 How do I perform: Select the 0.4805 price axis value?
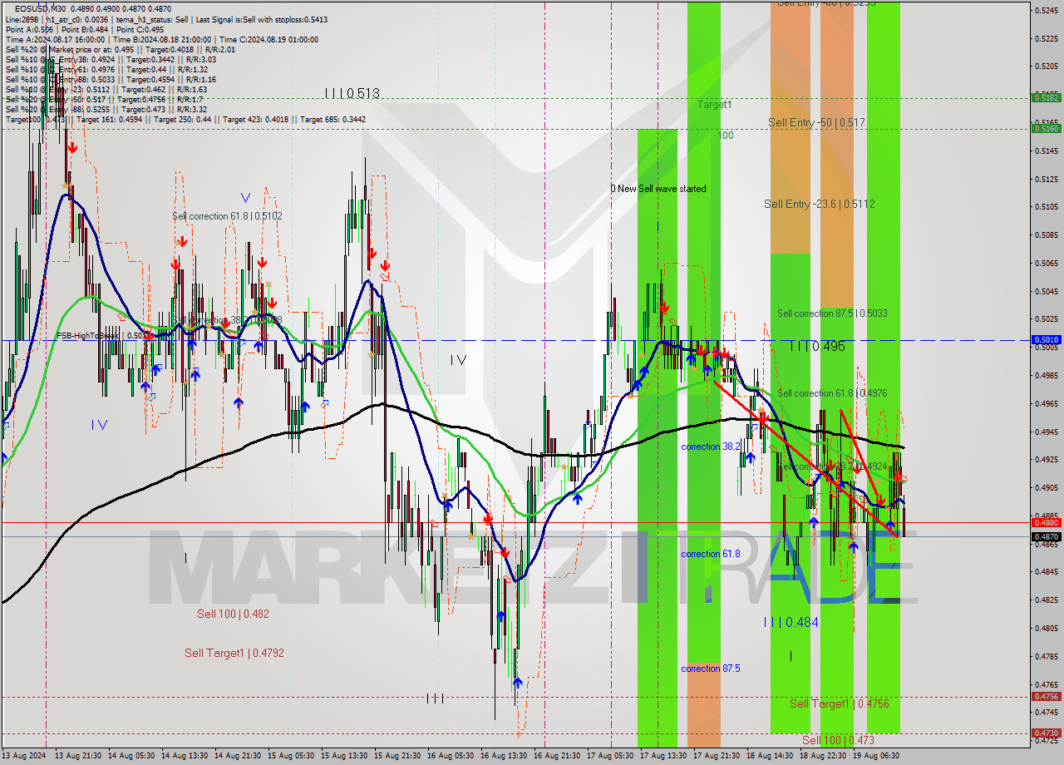pos(1047,628)
